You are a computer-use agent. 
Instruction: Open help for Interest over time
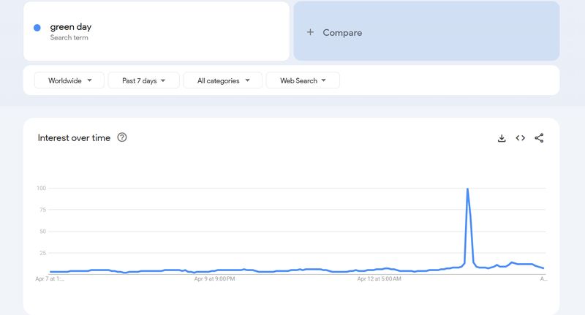pos(122,137)
